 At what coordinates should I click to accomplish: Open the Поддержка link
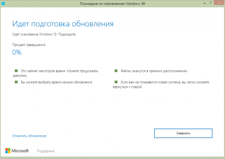(x=46, y=151)
